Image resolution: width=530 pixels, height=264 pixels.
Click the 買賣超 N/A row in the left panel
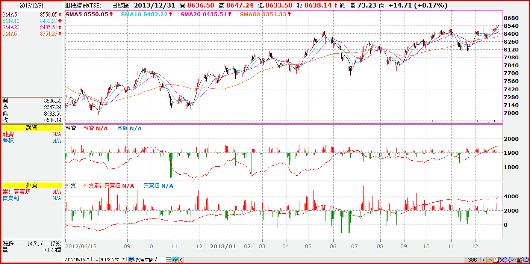(32, 198)
